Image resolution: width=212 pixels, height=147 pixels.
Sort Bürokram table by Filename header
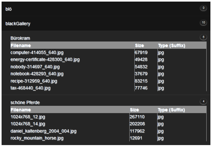[x=21, y=46]
